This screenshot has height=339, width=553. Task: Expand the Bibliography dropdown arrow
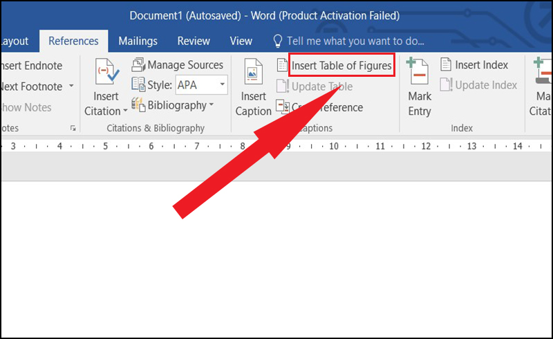pos(212,104)
